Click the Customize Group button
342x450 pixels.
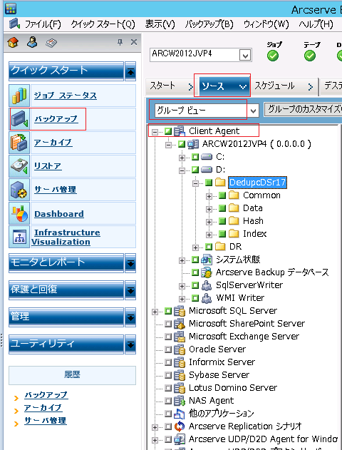303,110
